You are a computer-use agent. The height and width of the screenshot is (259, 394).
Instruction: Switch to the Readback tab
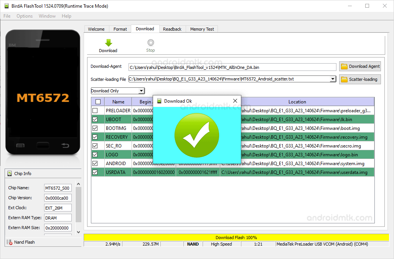pyautogui.click(x=172, y=29)
